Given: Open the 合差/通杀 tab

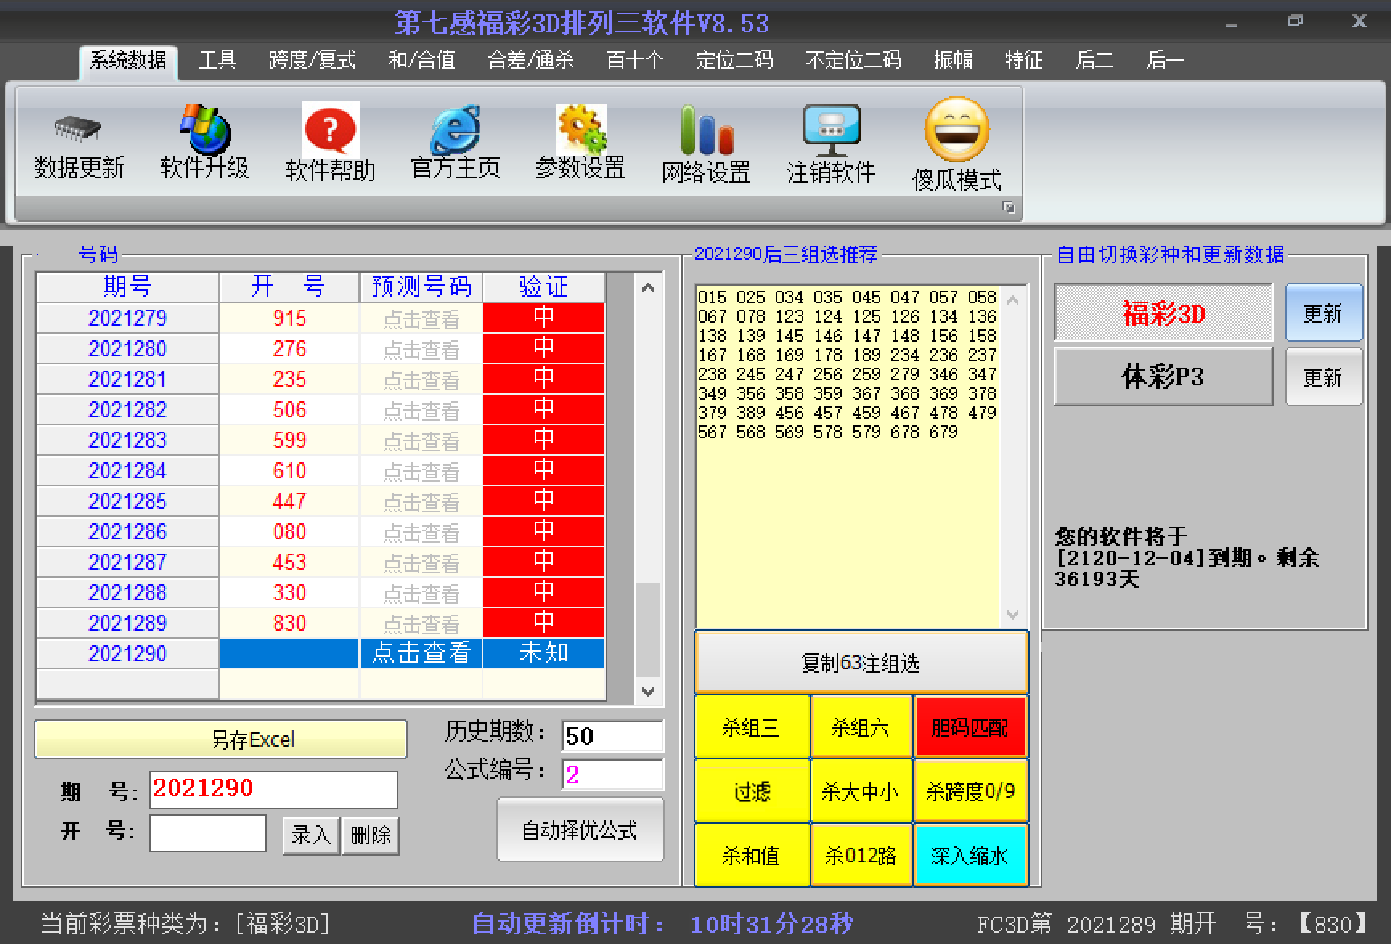Looking at the screenshot, I should click(531, 60).
